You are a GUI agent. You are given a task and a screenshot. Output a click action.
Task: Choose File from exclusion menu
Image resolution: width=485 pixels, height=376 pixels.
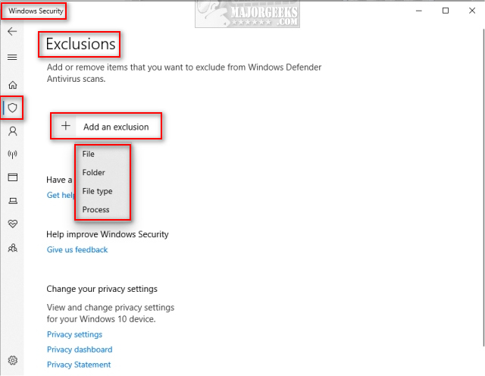[x=89, y=154]
